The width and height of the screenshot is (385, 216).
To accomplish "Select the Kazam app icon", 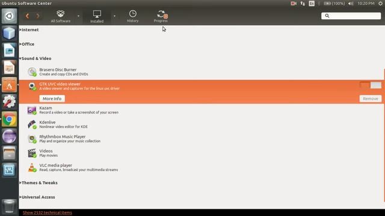I will pos(32,110).
